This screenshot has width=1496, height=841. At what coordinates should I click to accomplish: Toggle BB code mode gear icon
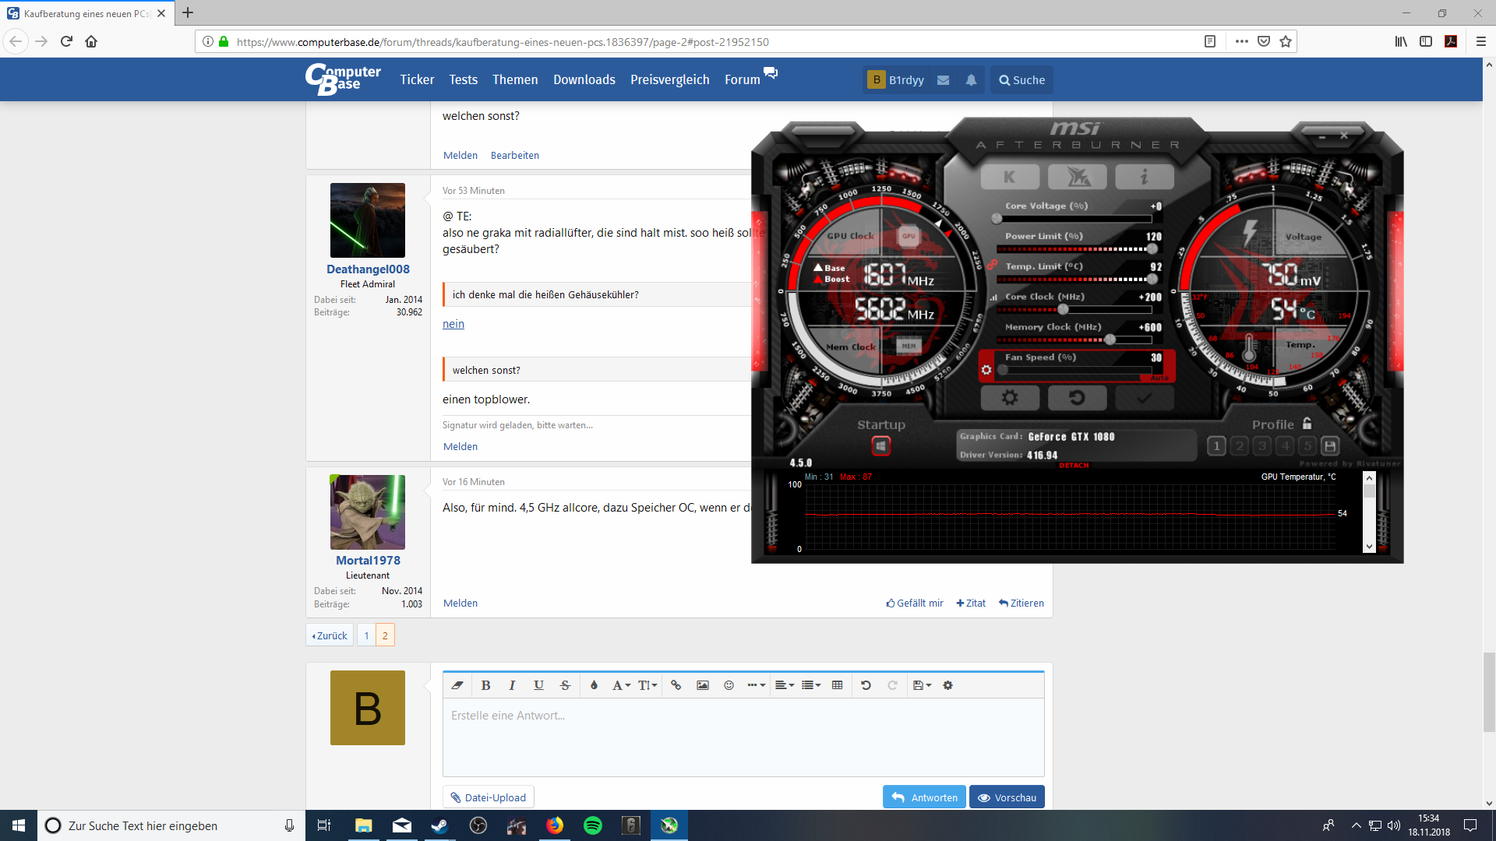point(947,685)
